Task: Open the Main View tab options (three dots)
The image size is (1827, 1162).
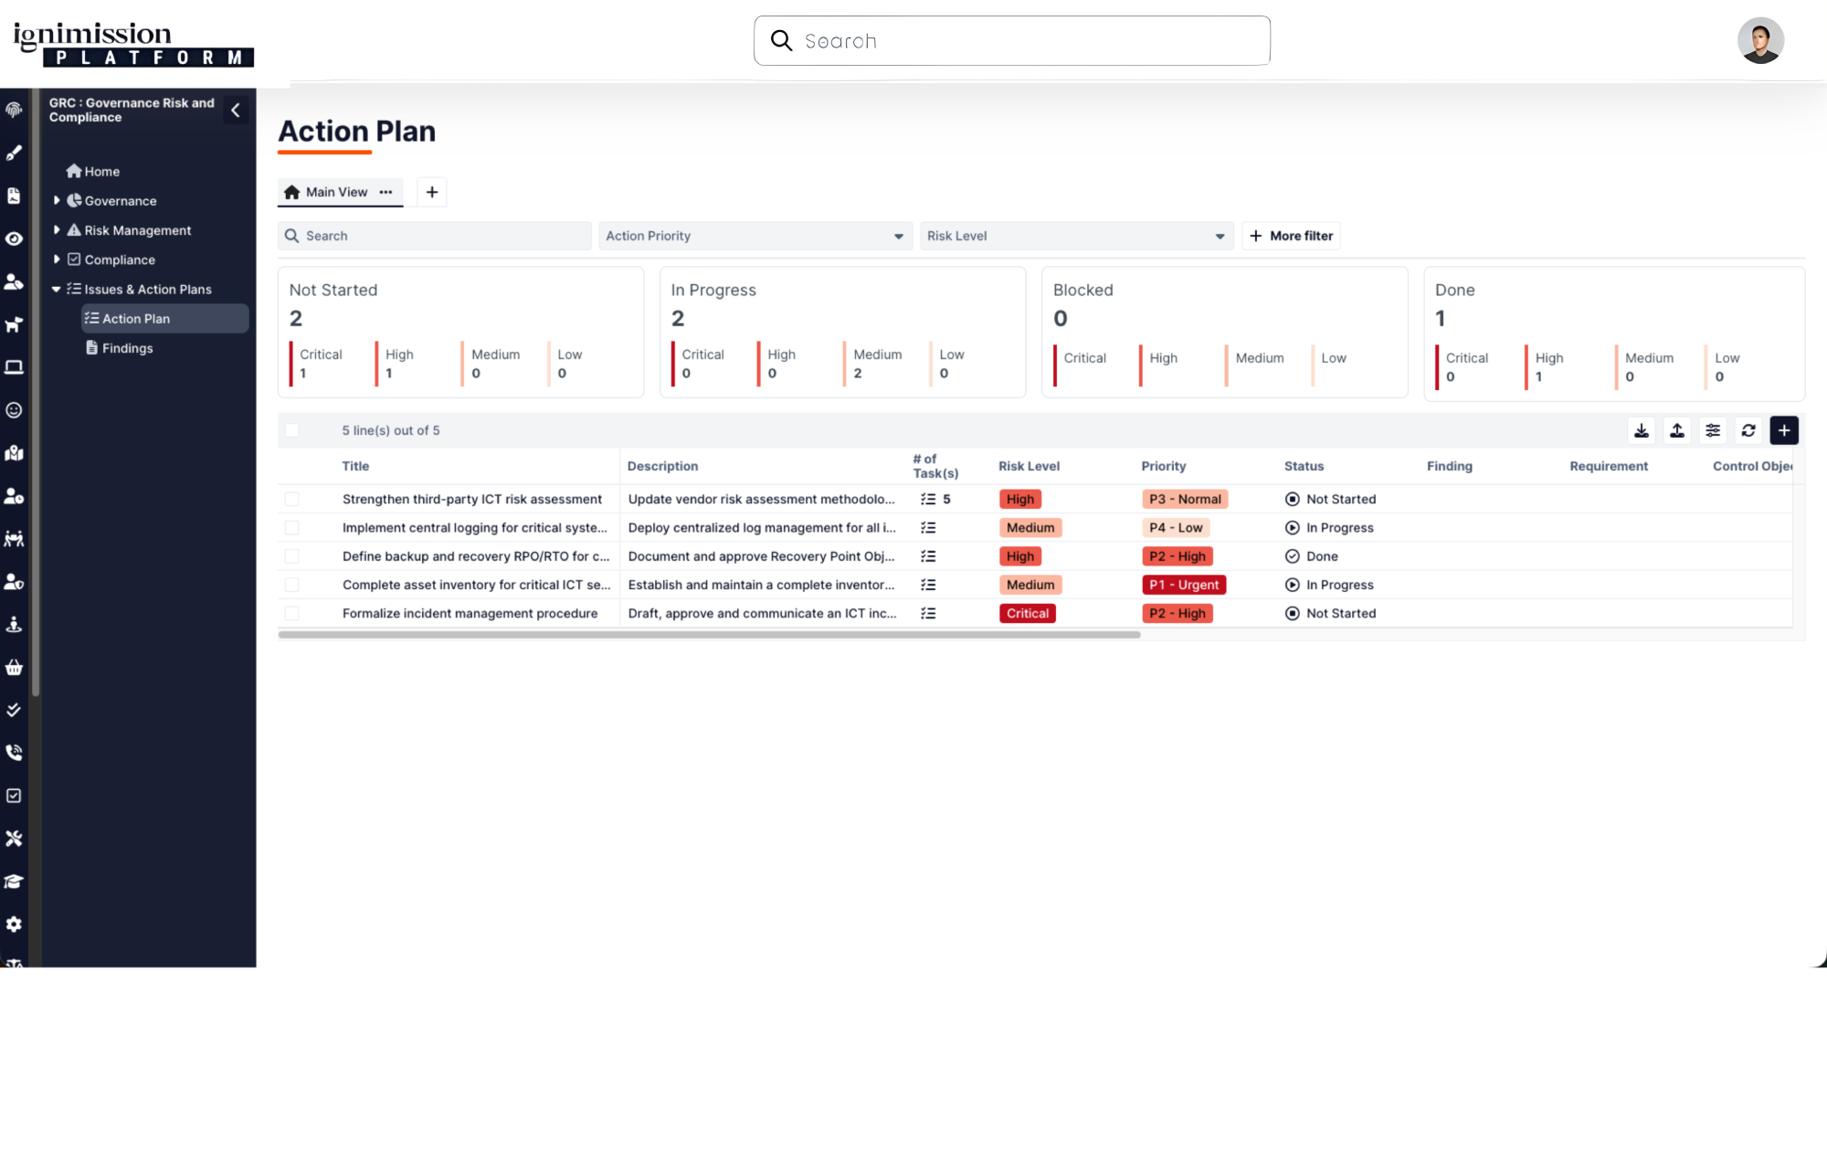Action: coord(386,192)
